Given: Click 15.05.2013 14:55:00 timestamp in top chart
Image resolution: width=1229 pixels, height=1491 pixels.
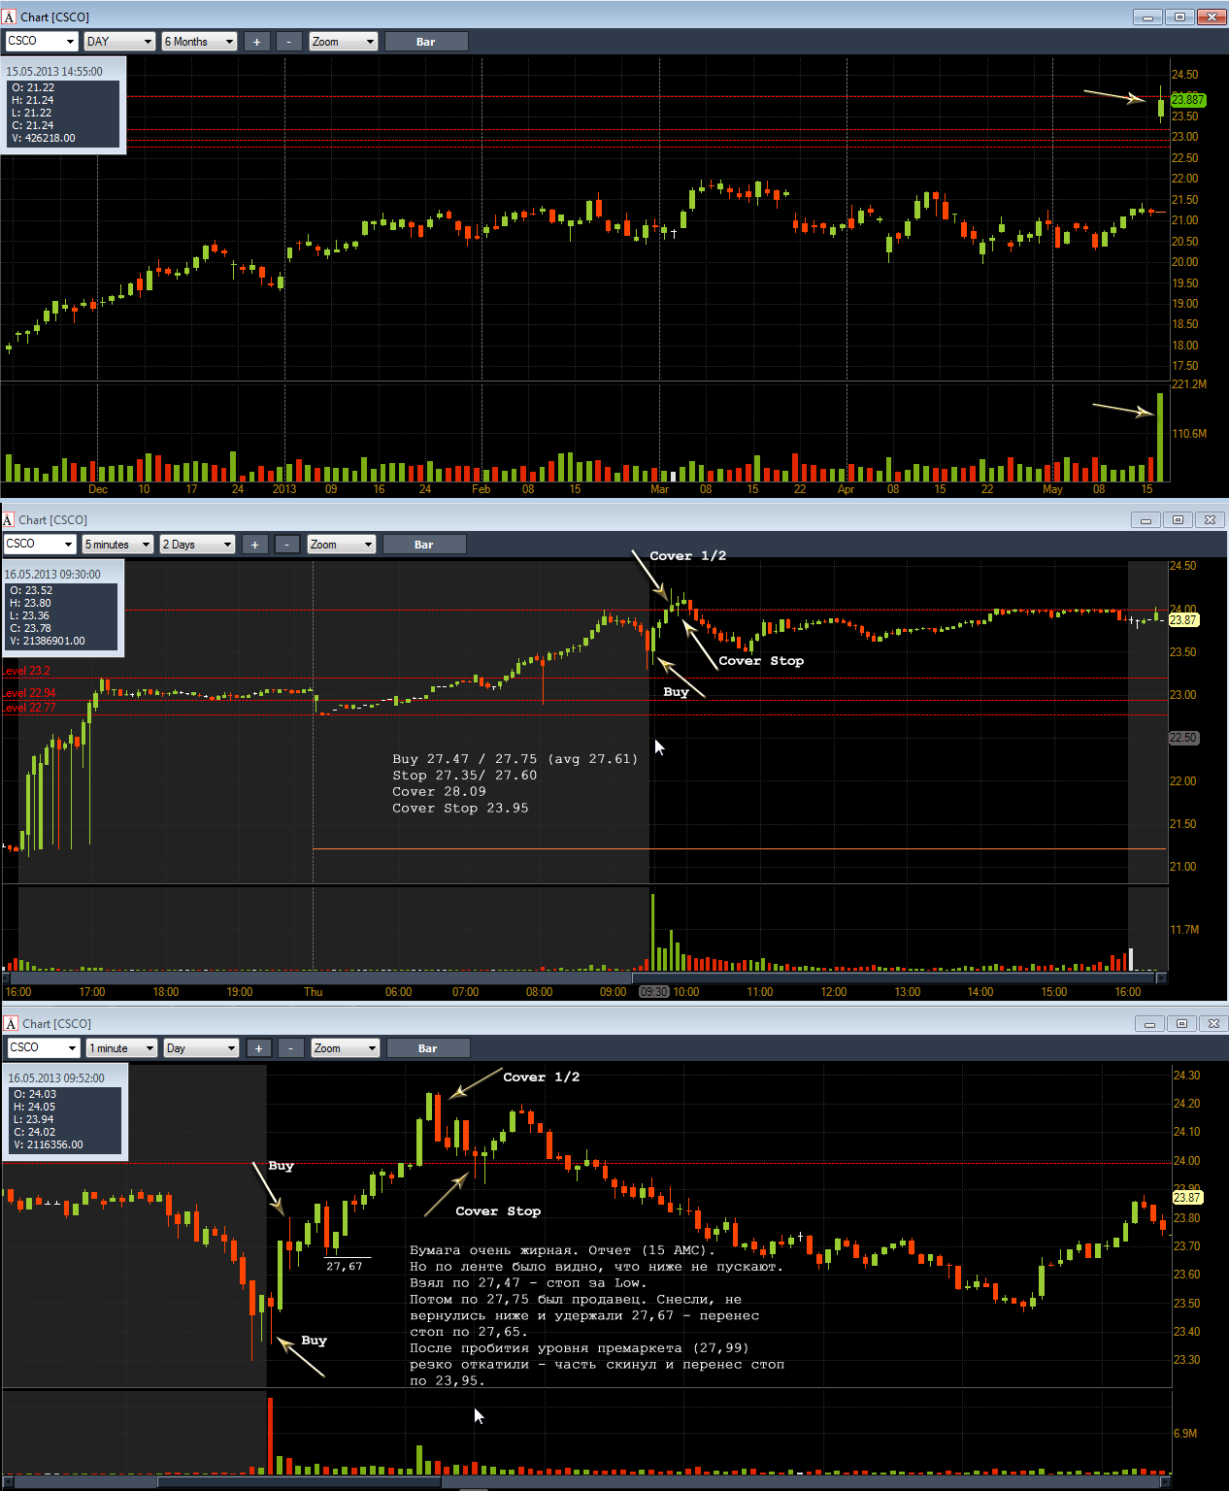Looking at the screenshot, I should [54, 72].
